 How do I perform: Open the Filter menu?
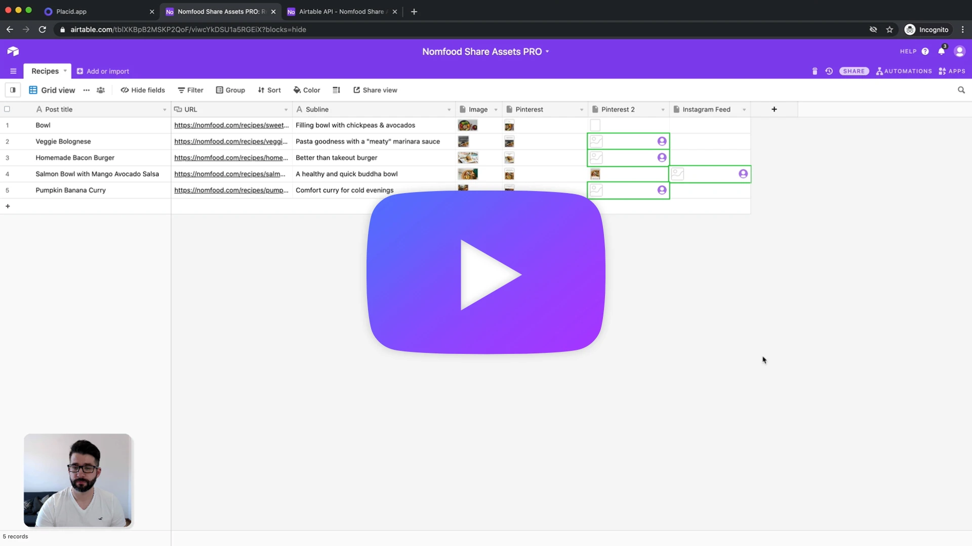(x=190, y=90)
